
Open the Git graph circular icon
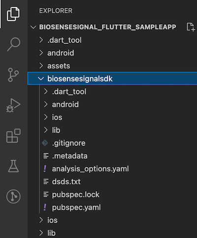(13, 197)
